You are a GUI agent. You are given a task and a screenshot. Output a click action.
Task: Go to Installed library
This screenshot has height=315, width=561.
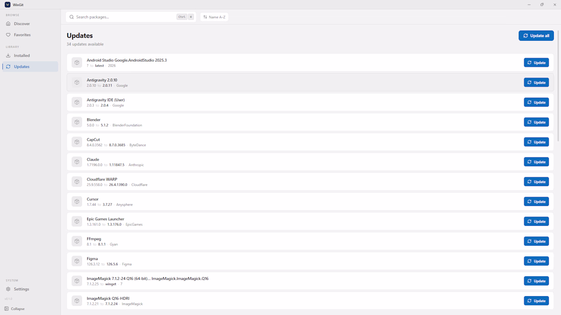coord(30,56)
